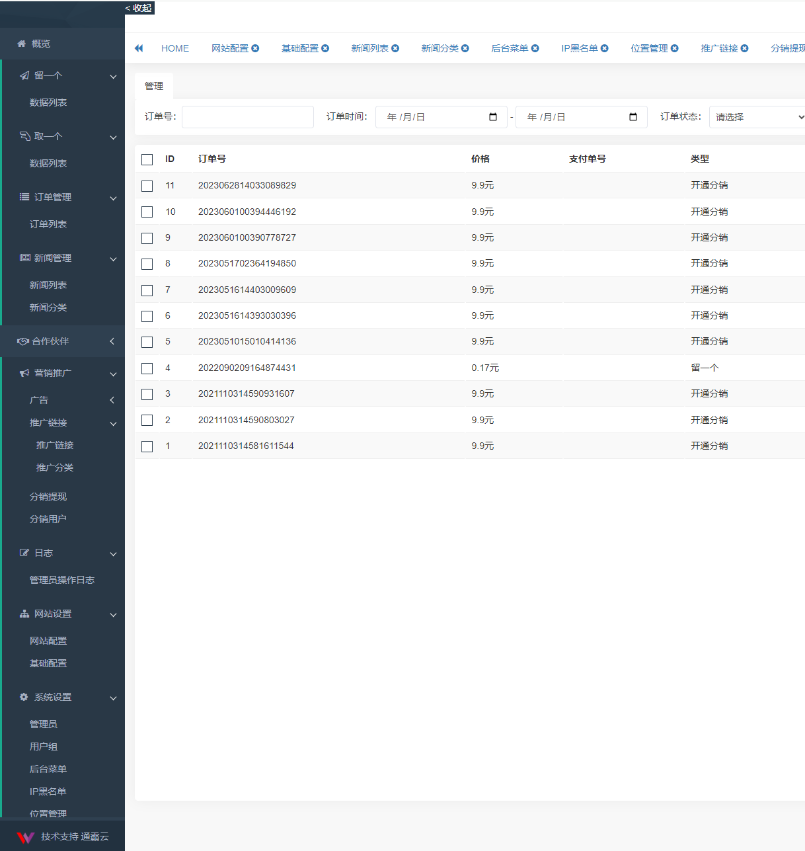Viewport: 805px width, 851px height.
Task: Click the home icon next to 概览
Action: pyautogui.click(x=22, y=44)
